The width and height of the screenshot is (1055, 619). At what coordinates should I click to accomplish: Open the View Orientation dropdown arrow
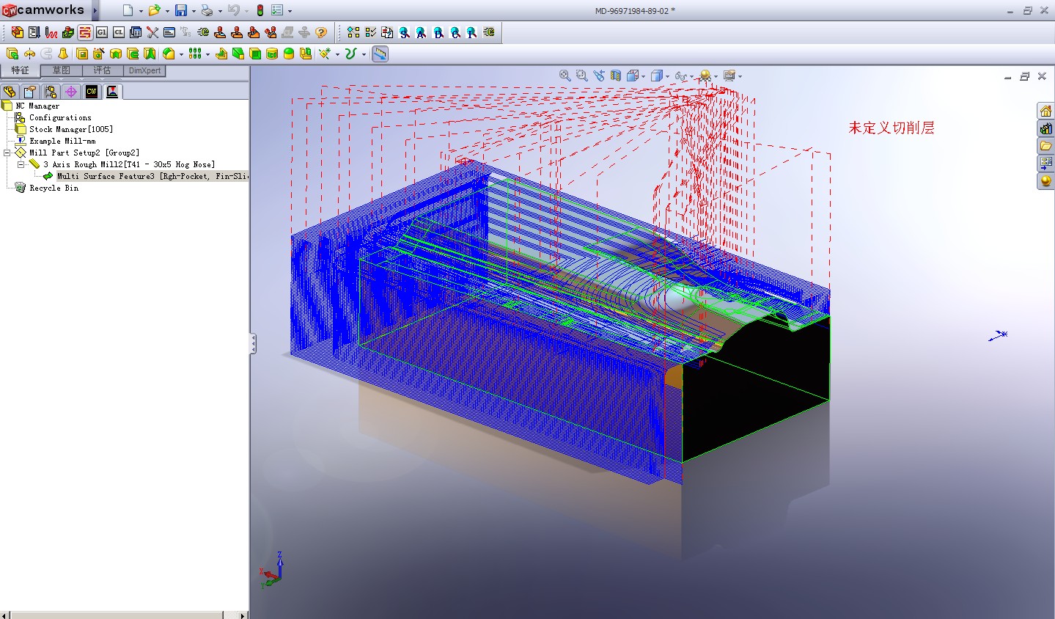(643, 76)
